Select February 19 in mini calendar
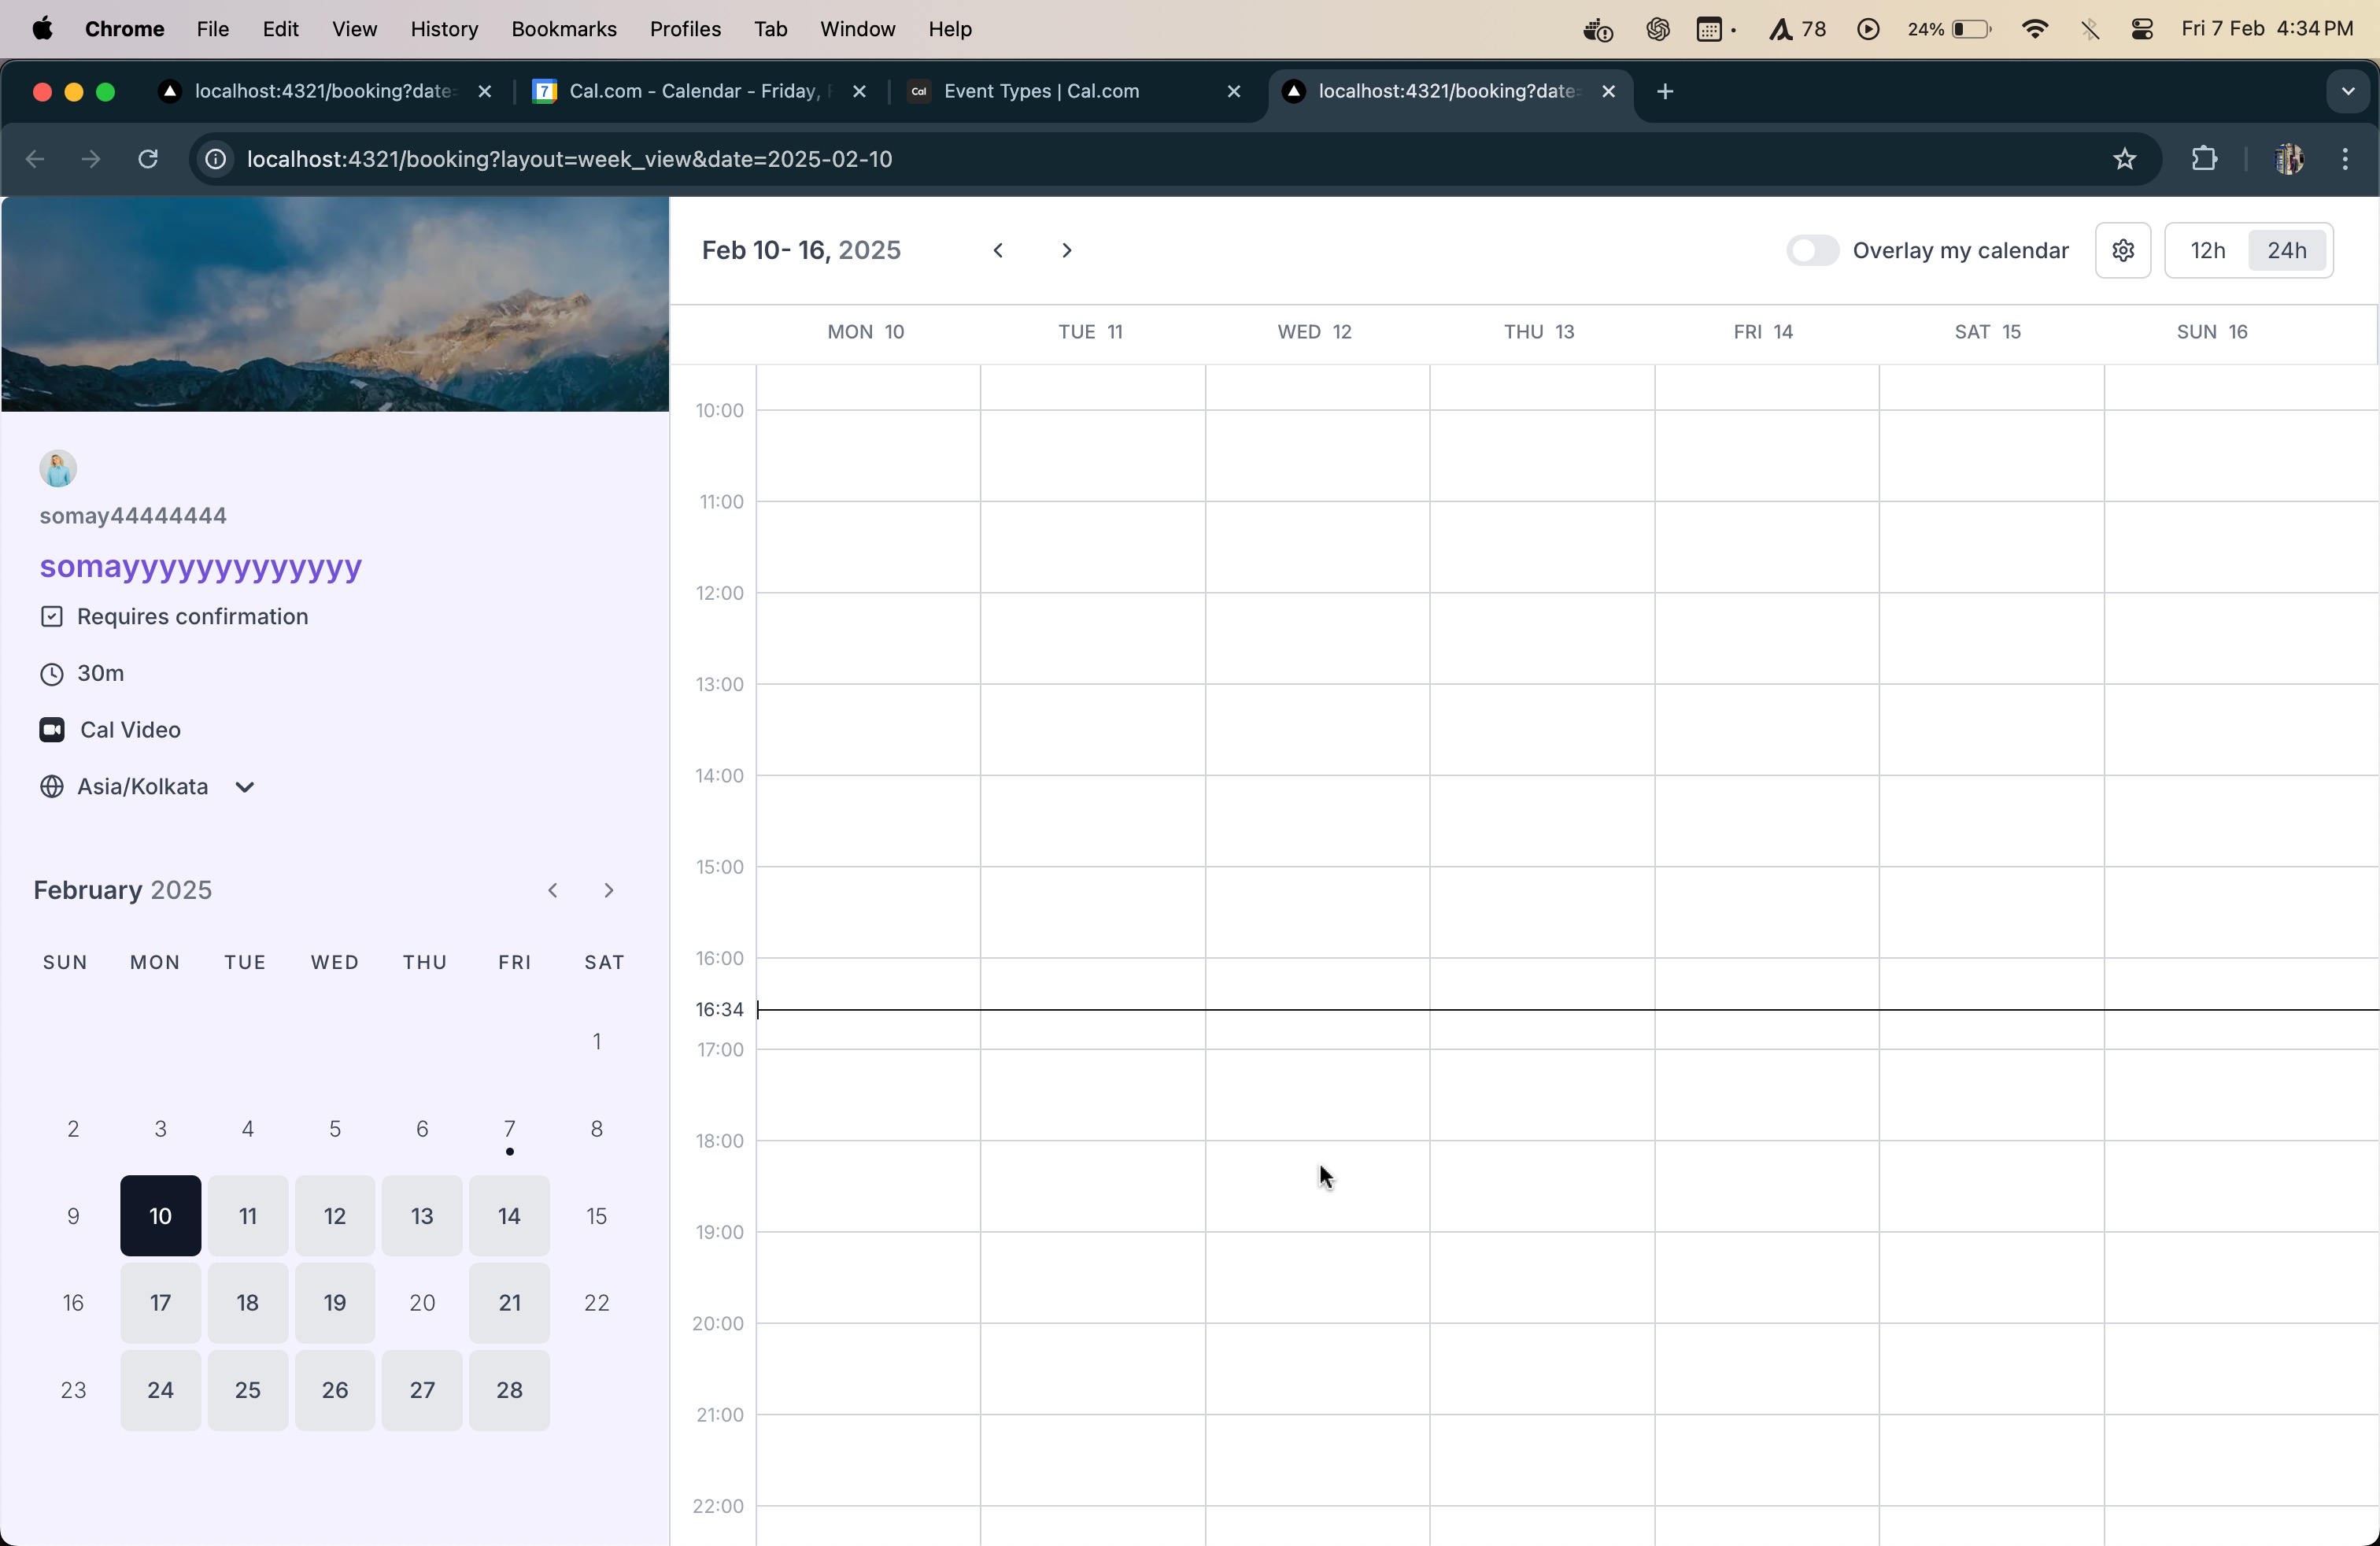The height and width of the screenshot is (1546, 2380). pyautogui.click(x=335, y=1303)
